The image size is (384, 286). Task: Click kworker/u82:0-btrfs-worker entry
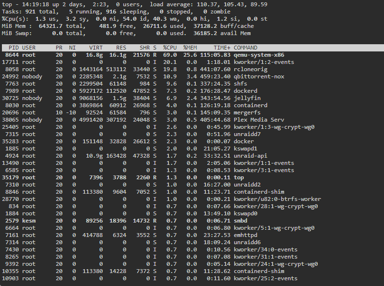[277, 199]
